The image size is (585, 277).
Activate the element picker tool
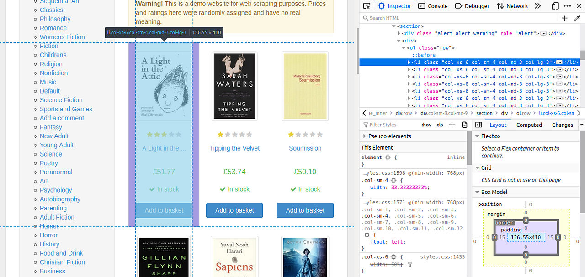click(366, 6)
